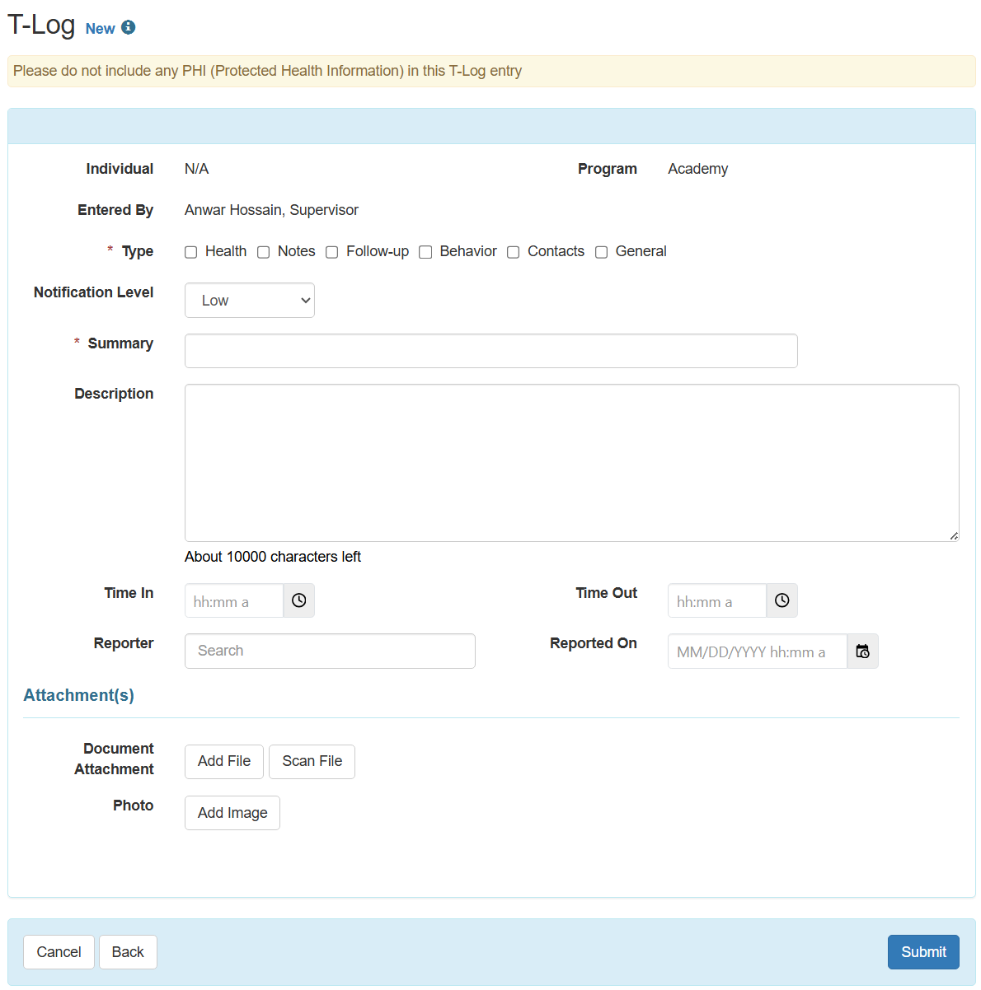Enable the Follow-up type checkbox
This screenshot has height=990, width=981.
[x=332, y=252]
